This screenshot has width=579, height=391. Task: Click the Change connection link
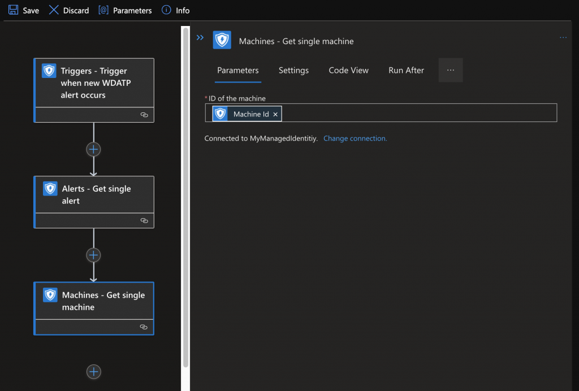click(x=355, y=138)
